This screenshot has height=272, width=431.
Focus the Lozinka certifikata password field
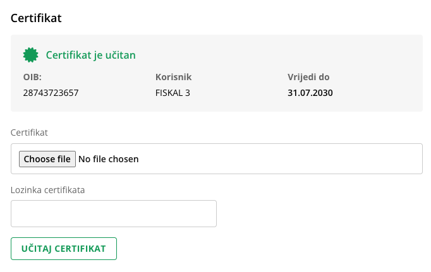point(114,214)
